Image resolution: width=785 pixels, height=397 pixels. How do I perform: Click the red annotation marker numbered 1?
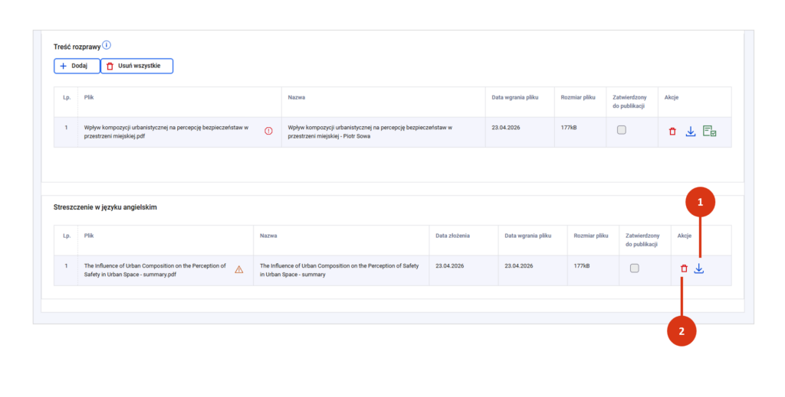coord(700,203)
